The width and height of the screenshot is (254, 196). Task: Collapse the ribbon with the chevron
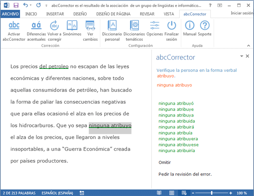(x=249, y=46)
